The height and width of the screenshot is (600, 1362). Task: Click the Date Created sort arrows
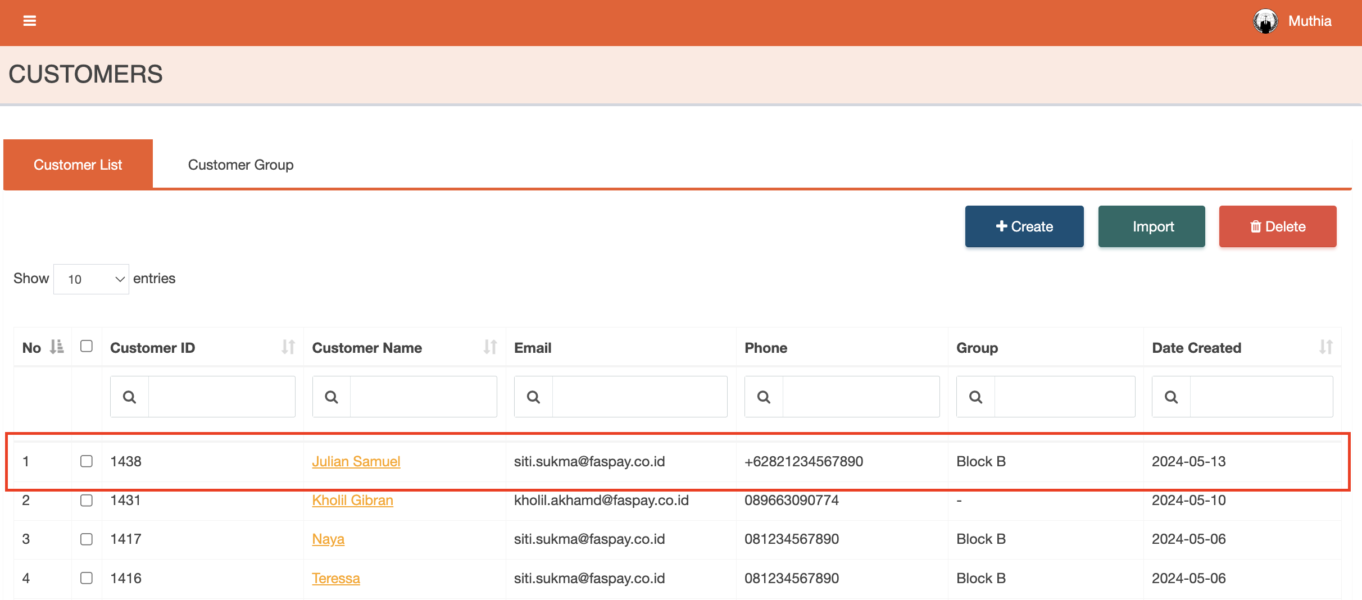point(1325,347)
